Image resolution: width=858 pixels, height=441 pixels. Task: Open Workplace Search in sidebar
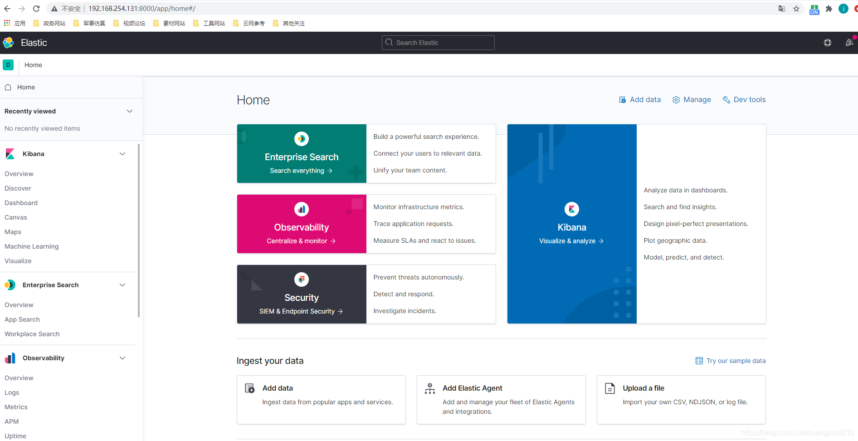pyautogui.click(x=32, y=334)
